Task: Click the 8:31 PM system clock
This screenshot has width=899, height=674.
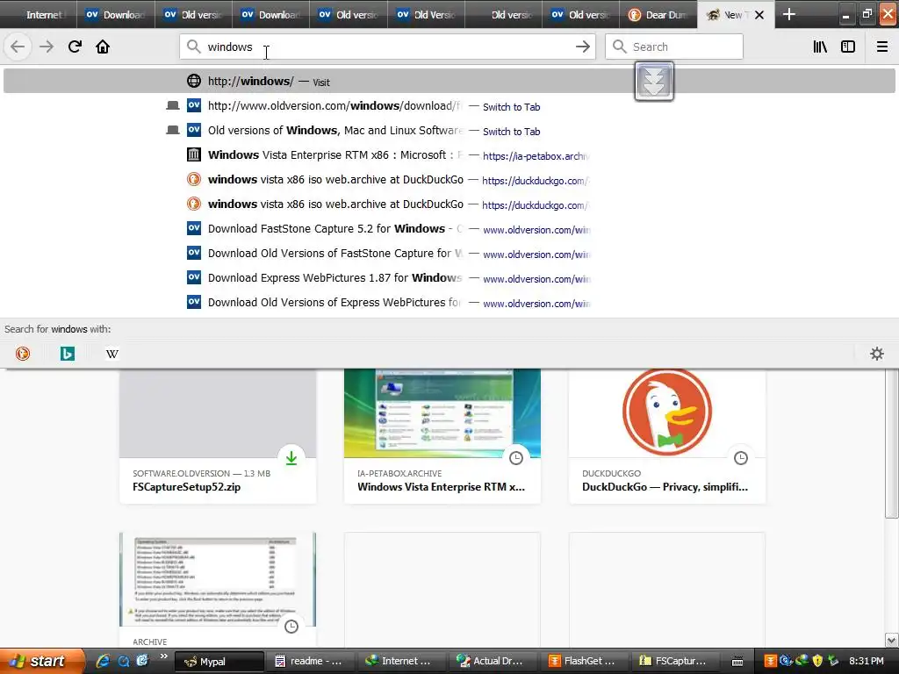Action: pyautogui.click(x=866, y=661)
